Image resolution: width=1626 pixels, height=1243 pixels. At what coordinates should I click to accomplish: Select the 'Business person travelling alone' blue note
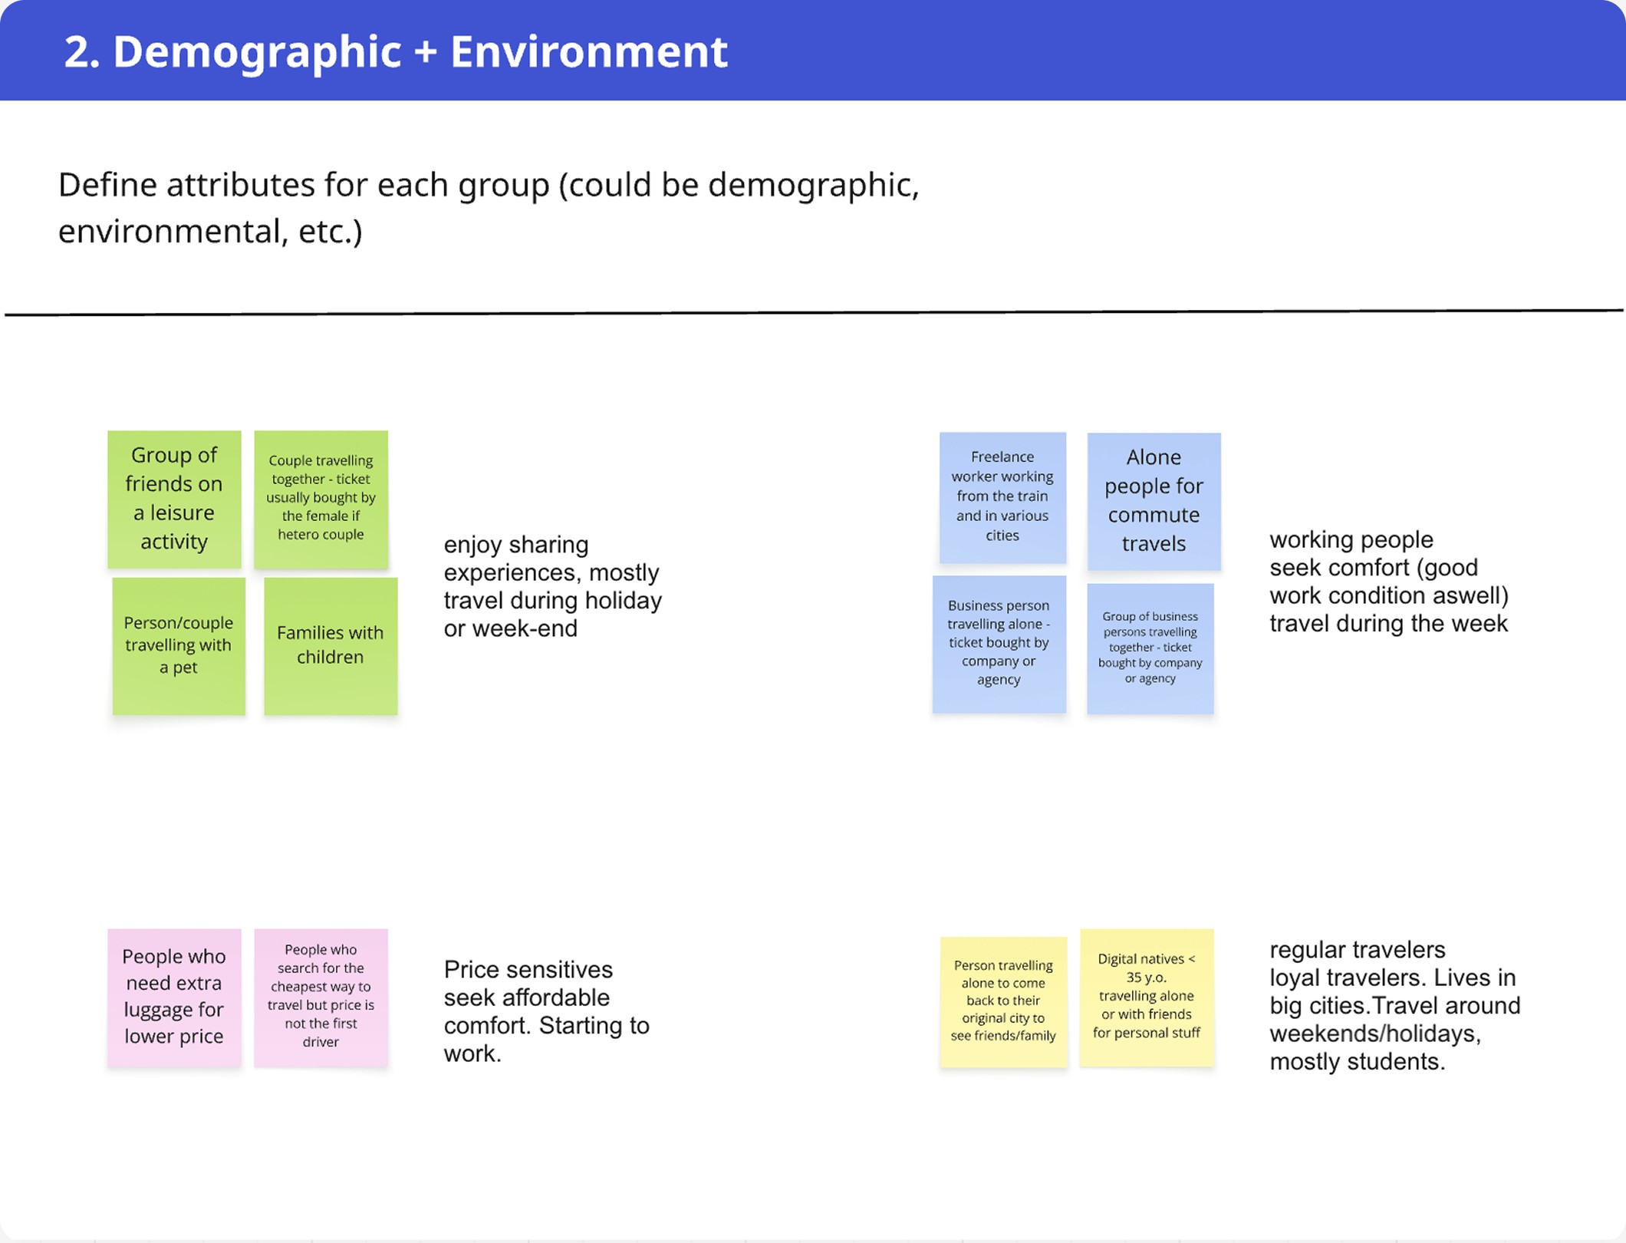[999, 643]
